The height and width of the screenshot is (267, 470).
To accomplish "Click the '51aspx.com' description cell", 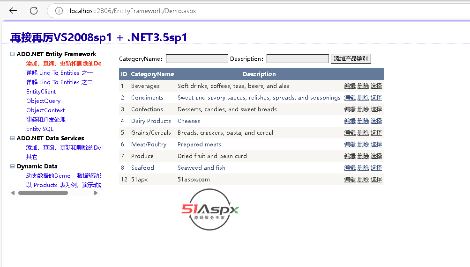I will pyautogui.click(x=194, y=180).
